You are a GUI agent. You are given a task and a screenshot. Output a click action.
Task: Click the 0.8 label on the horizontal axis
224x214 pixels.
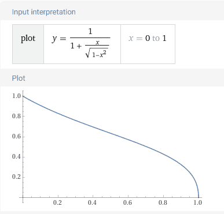tap(163, 202)
